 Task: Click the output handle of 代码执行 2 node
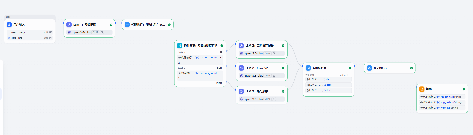click(416, 66)
